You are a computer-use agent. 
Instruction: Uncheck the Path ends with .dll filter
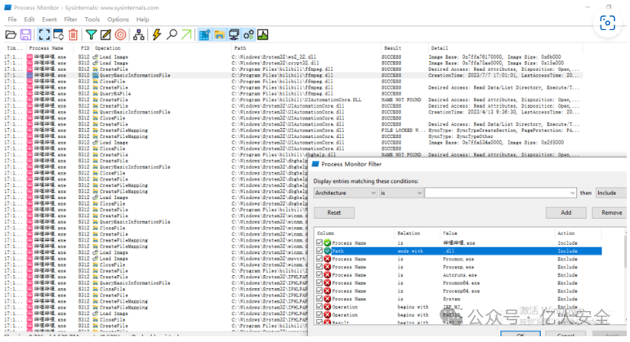pos(319,251)
